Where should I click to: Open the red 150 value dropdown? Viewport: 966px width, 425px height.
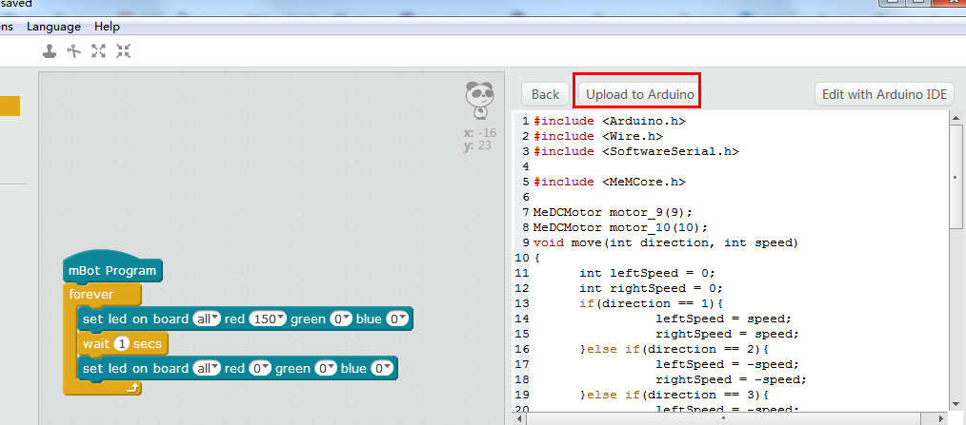coord(268,319)
